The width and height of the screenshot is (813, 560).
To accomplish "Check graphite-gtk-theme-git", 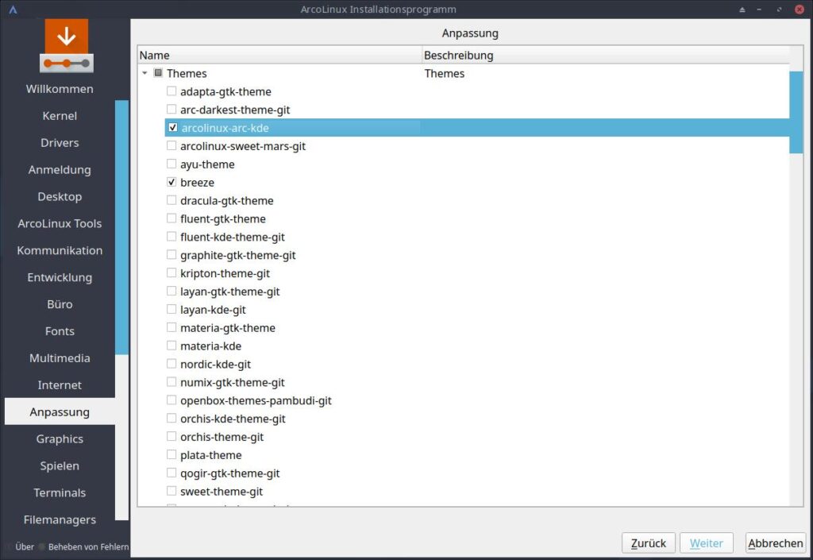I will [171, 255].
